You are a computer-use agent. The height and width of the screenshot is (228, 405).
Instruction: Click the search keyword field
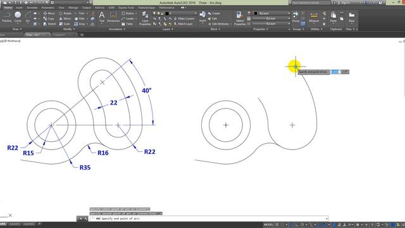[311, 3]
